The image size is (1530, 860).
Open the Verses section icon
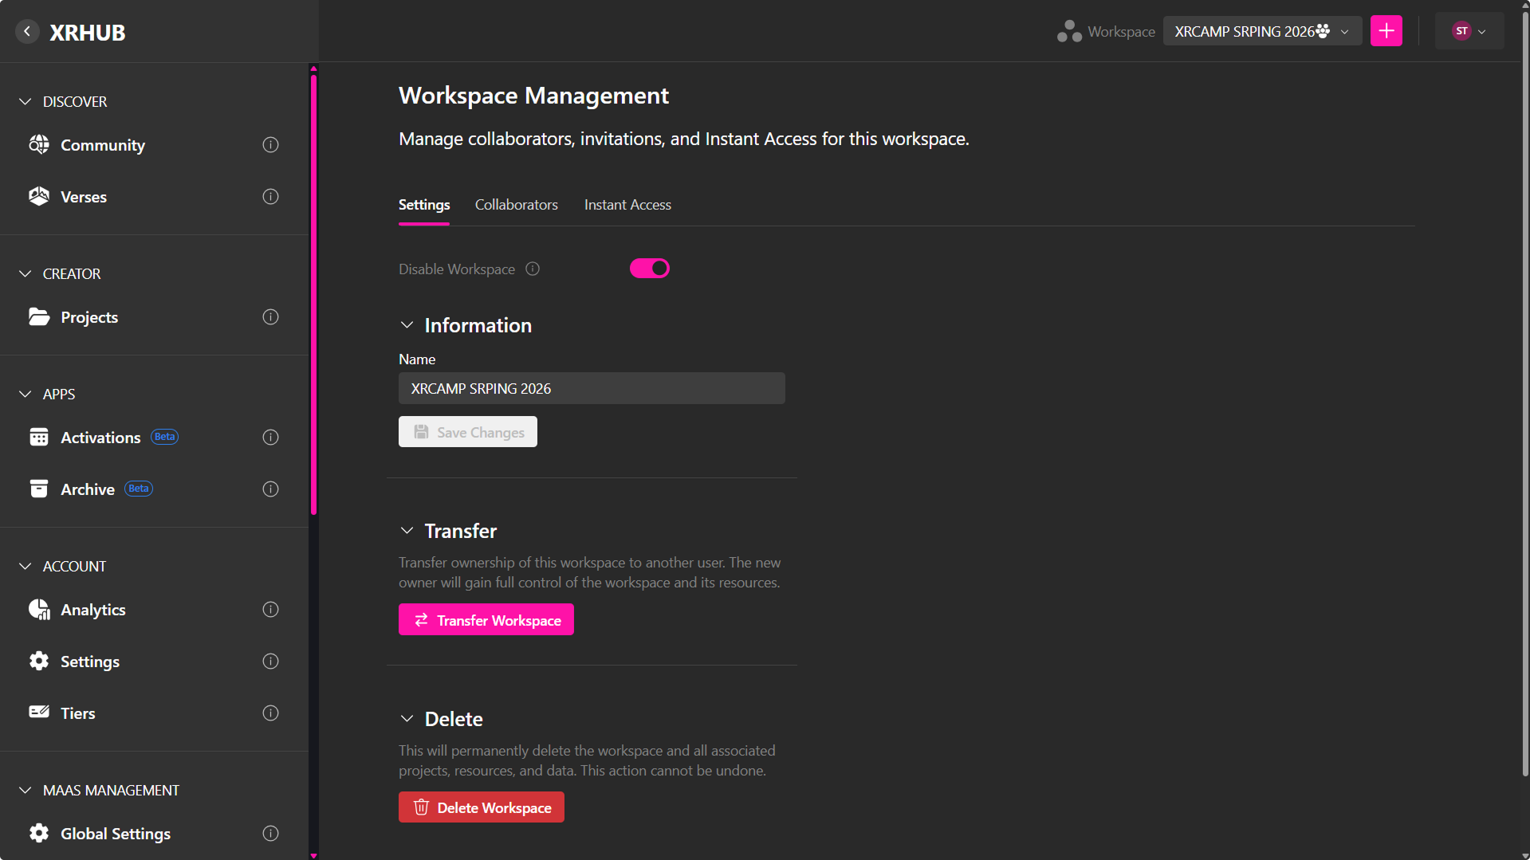(x=39, y=197)
